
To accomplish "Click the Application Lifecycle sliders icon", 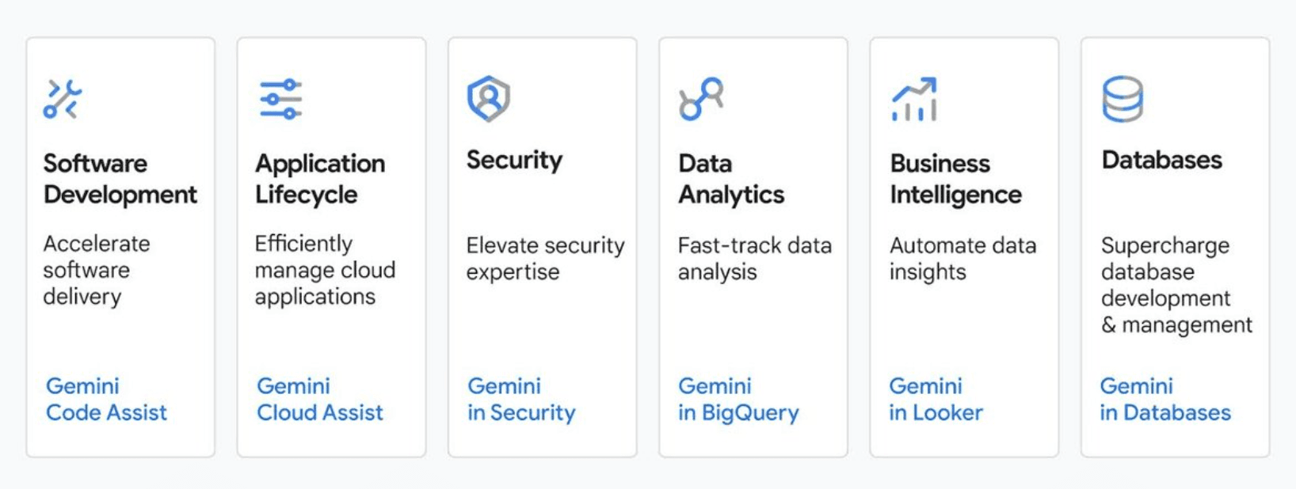I will (x=280, y=99).
